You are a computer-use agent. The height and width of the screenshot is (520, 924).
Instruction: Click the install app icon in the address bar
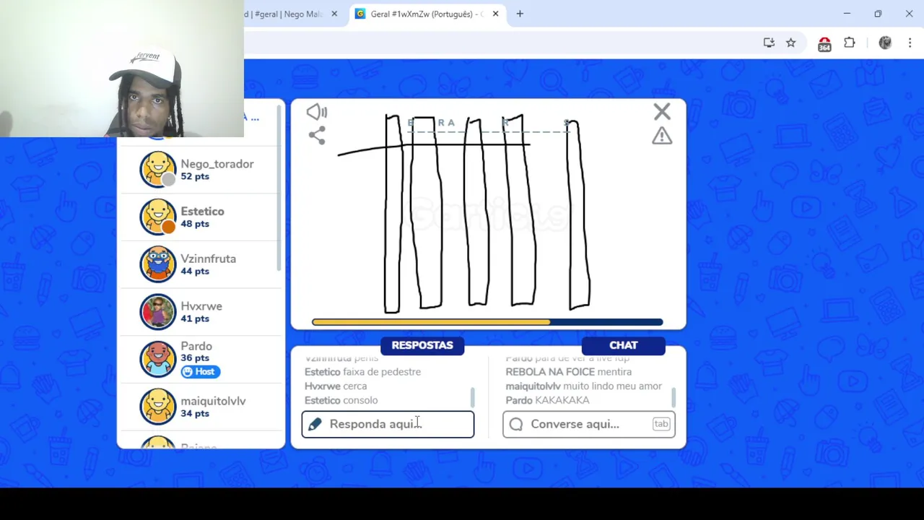(x=769, y=43)
